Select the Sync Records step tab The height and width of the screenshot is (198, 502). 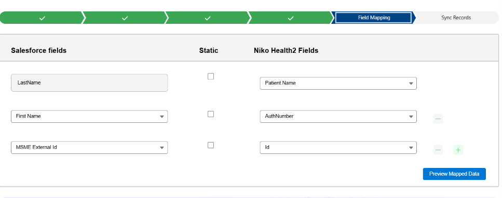[456, 18]
